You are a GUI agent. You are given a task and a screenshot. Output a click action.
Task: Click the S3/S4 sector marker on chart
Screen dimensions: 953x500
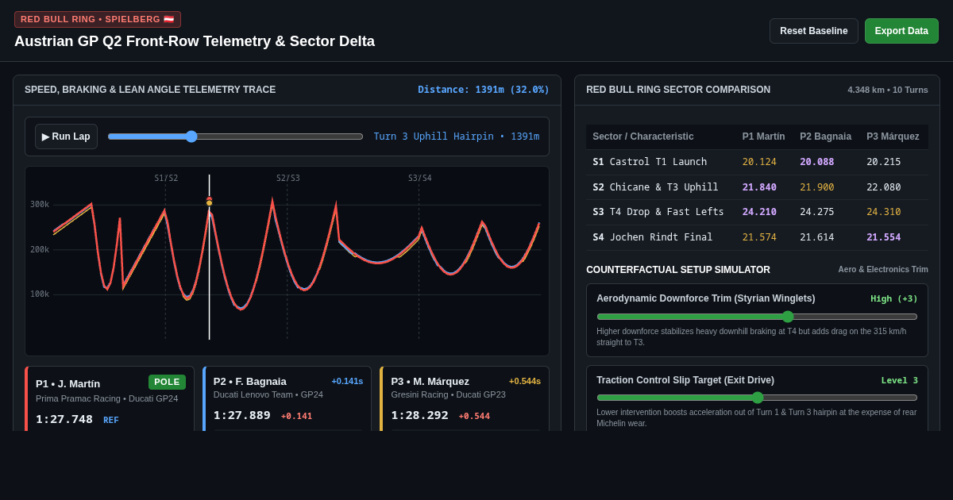pyautogui.click(x=420, y=179)
